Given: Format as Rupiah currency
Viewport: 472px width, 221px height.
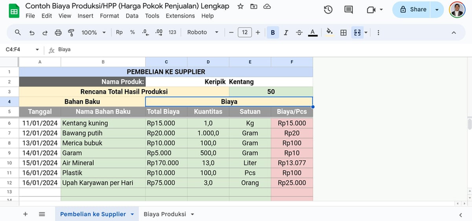Looking at the screenshot, I should pyautogui.click(x=119, y=32).
